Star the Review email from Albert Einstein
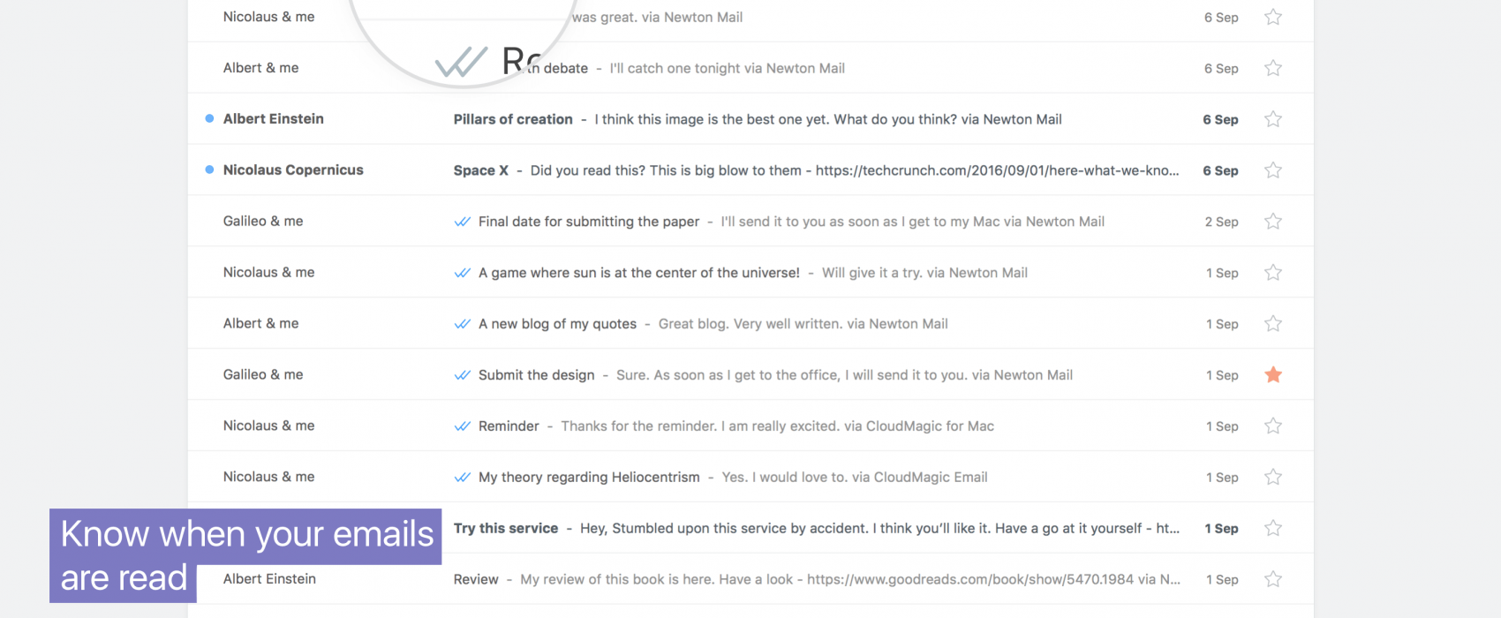 1272,580
